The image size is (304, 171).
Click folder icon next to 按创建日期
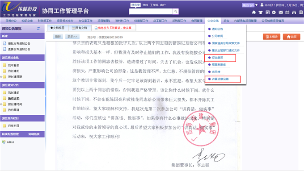click(x=4, y=77)
